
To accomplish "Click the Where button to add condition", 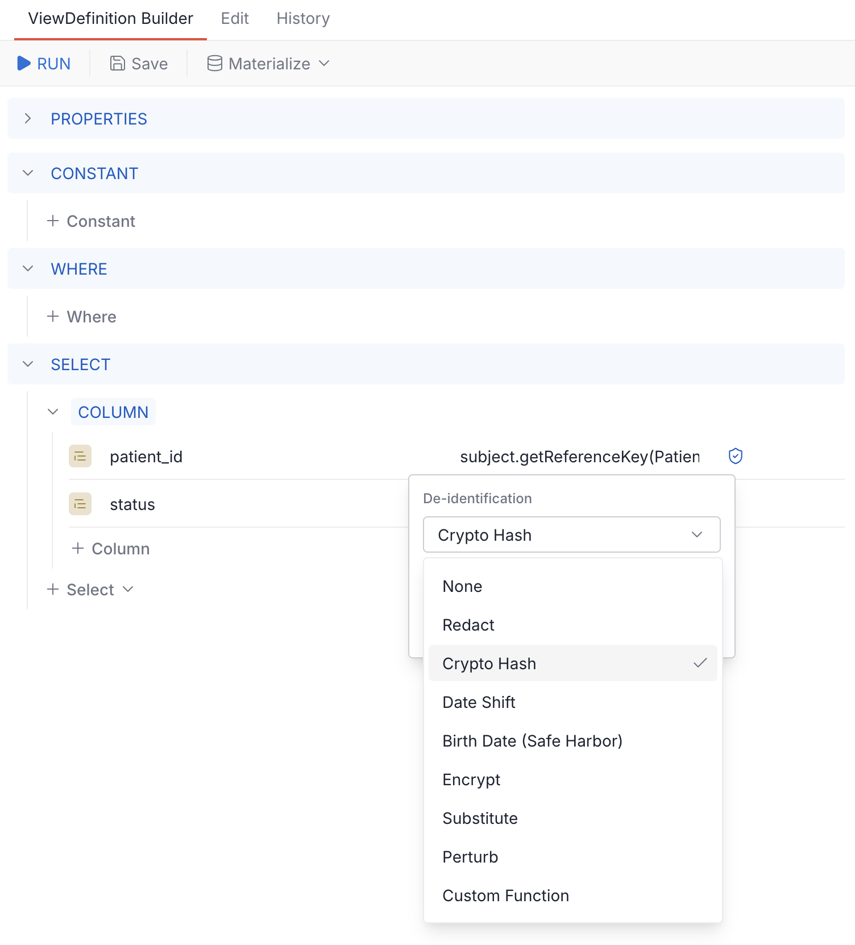I will tap(81, 316).
